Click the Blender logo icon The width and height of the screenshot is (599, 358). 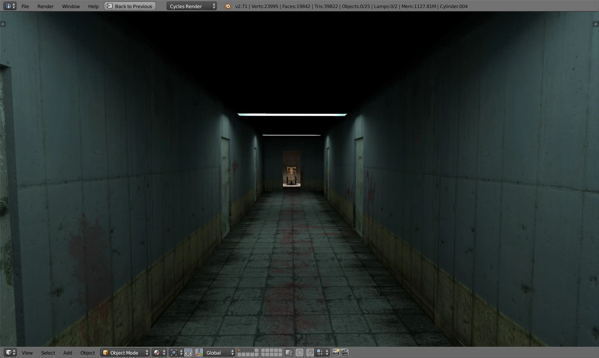(x=227, y=6)
